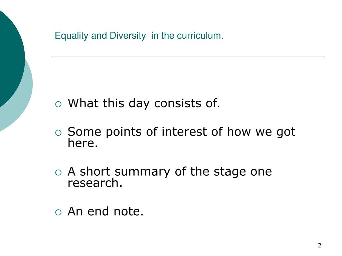Click the bullet circle beside 'Some points of interest'
This screenshot has height=256, width=342.
coord(58,133)
